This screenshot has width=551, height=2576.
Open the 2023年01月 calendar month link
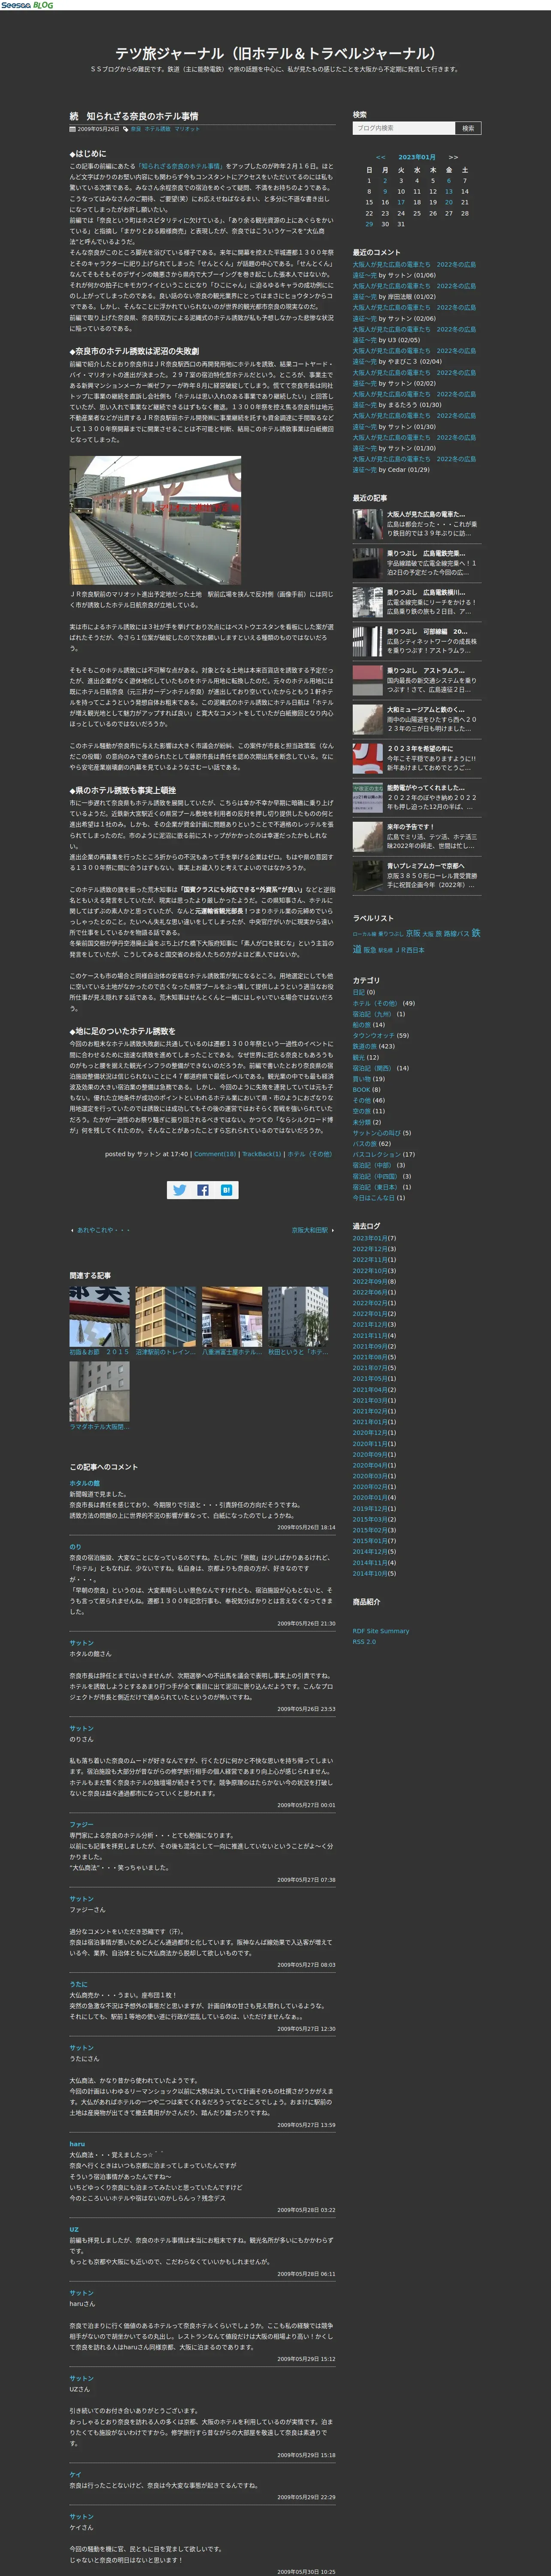click(417, 157)
